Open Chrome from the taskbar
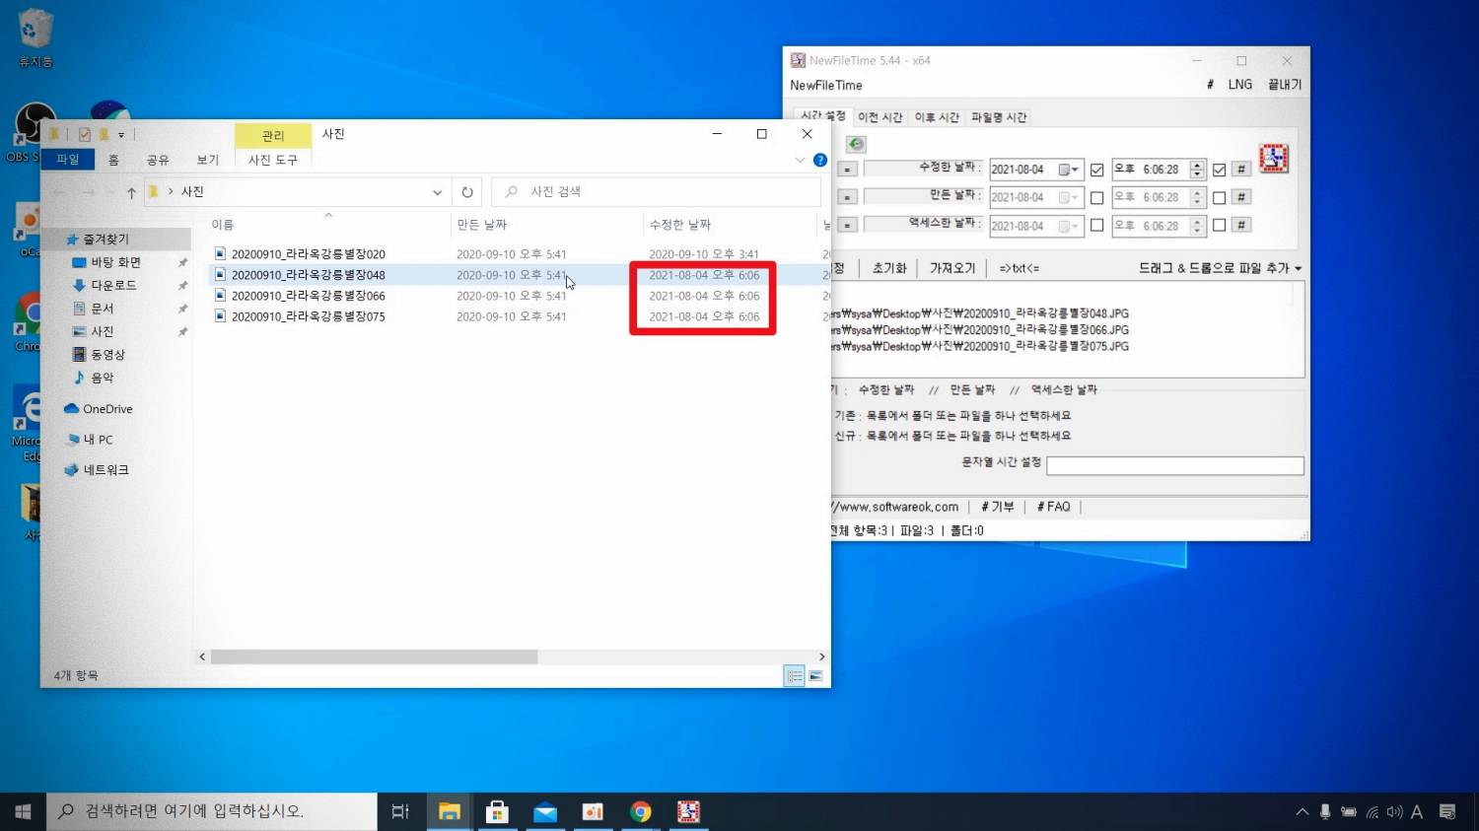 point(641,811)
